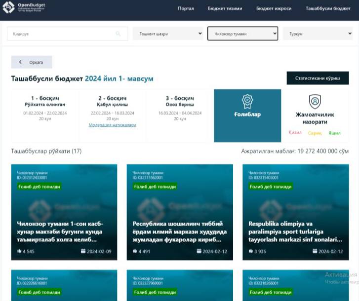Click thumbs-up icon showing 4 491 votes
The image size is (359, 301).
135,251
